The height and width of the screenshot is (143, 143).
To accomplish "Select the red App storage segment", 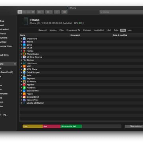I will pos(52,126).
